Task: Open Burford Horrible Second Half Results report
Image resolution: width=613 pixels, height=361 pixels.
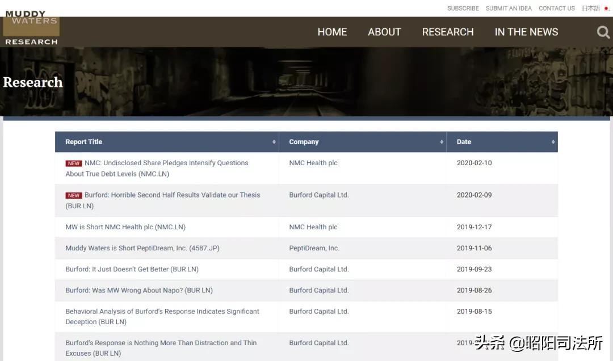Action: [x=163, y=200]
